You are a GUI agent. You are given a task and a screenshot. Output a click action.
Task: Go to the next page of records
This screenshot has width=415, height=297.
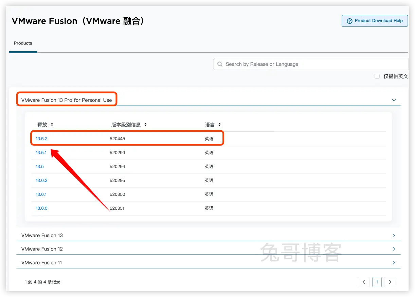pos(390,282)
